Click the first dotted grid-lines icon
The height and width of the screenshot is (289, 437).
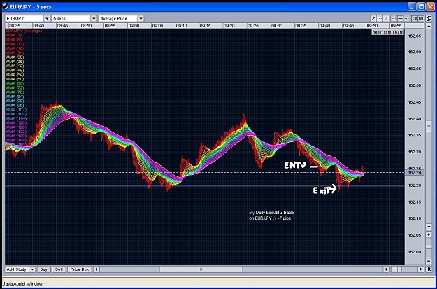click(394, 19)
